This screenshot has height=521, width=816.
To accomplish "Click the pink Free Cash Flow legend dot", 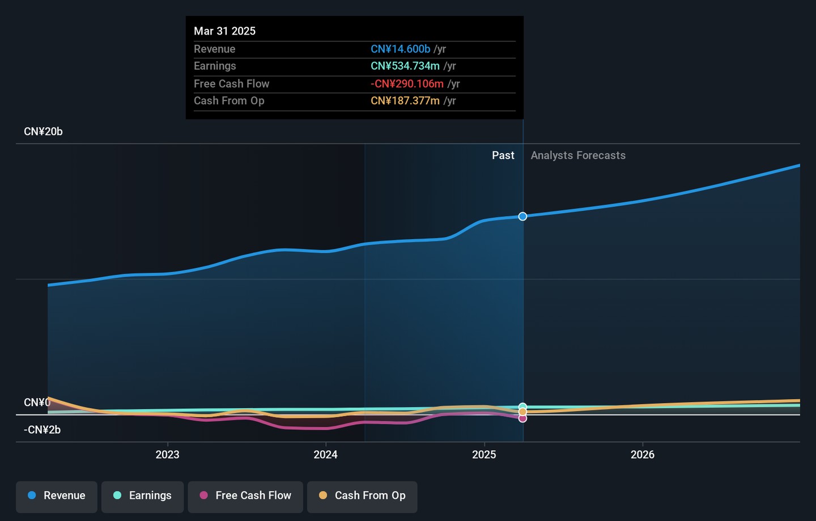I will [203, 495].
